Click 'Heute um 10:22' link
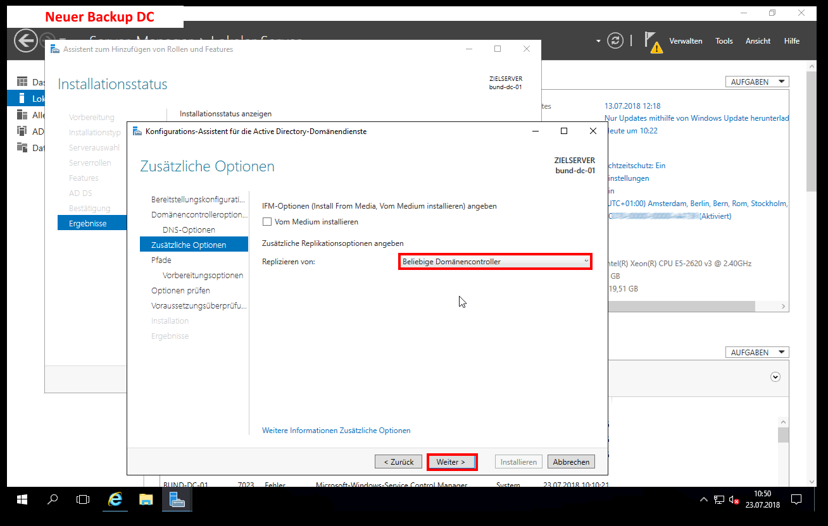Screen dimensions: 828x526 [632, 131]
